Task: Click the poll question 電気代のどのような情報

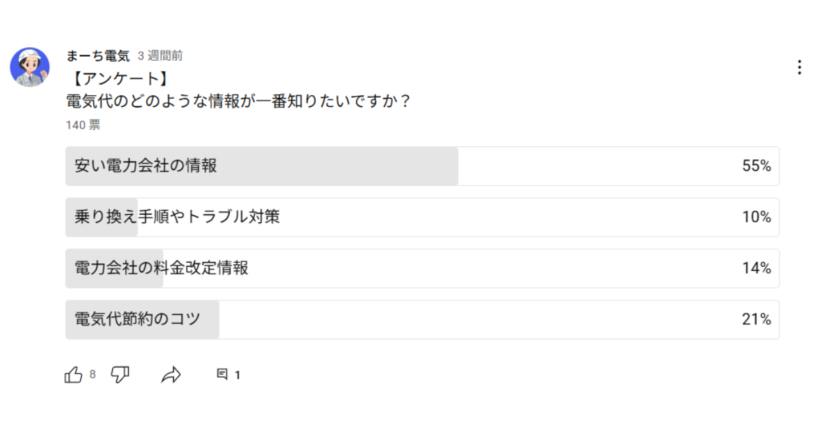Action: 238,101
